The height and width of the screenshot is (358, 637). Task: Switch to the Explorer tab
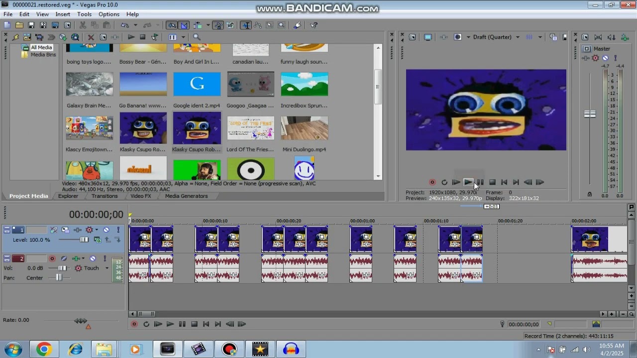tap(68, 196)
